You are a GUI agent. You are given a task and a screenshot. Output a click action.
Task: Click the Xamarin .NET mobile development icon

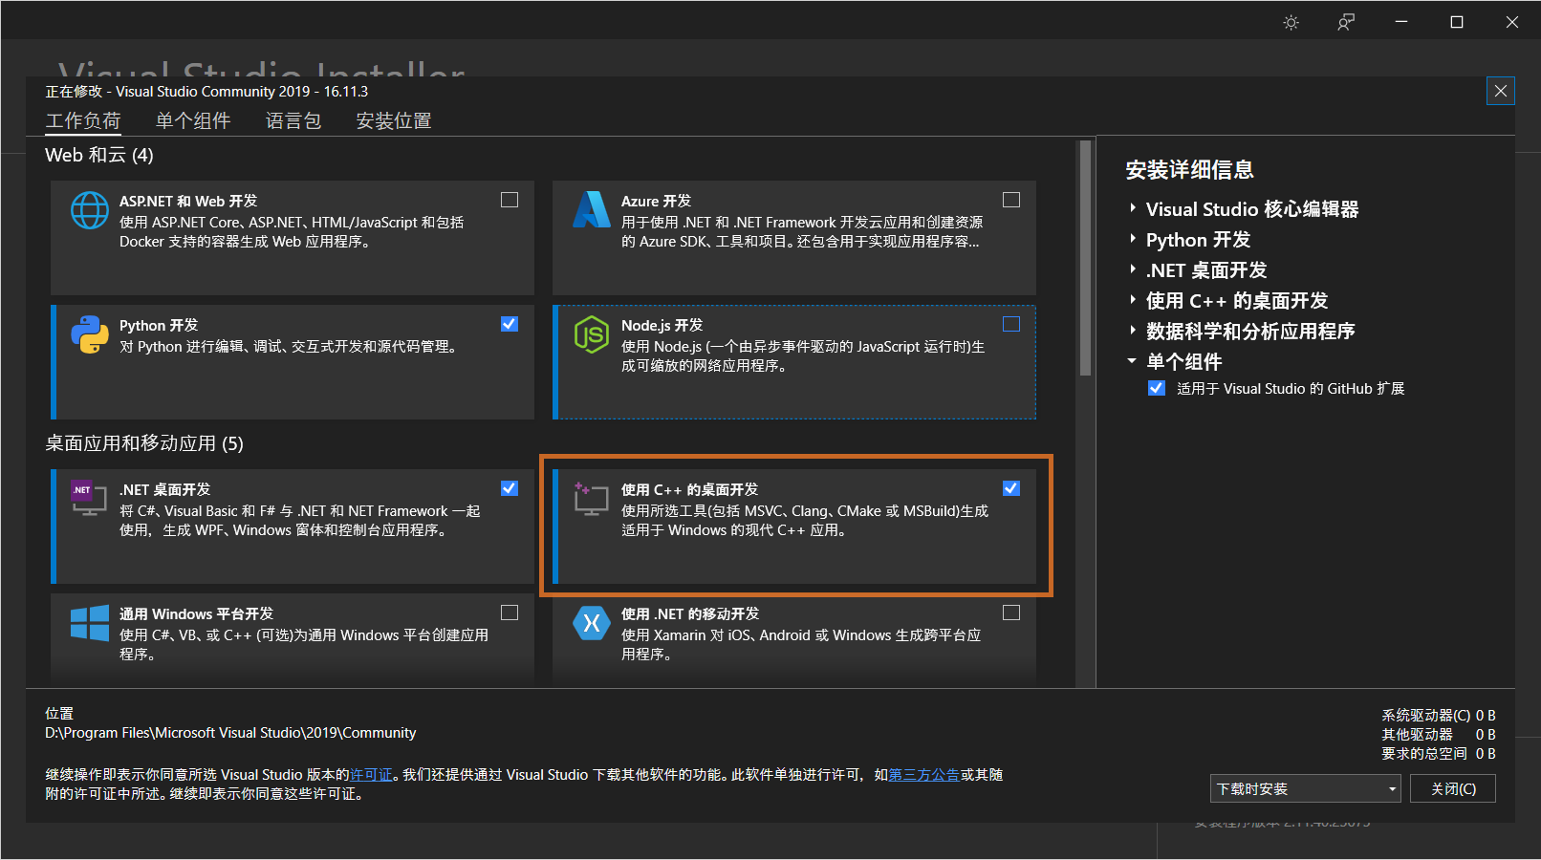pos(592,623)
